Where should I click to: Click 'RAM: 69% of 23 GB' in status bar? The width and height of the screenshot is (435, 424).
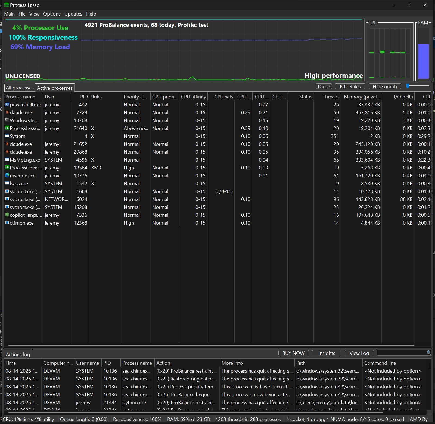188,419
